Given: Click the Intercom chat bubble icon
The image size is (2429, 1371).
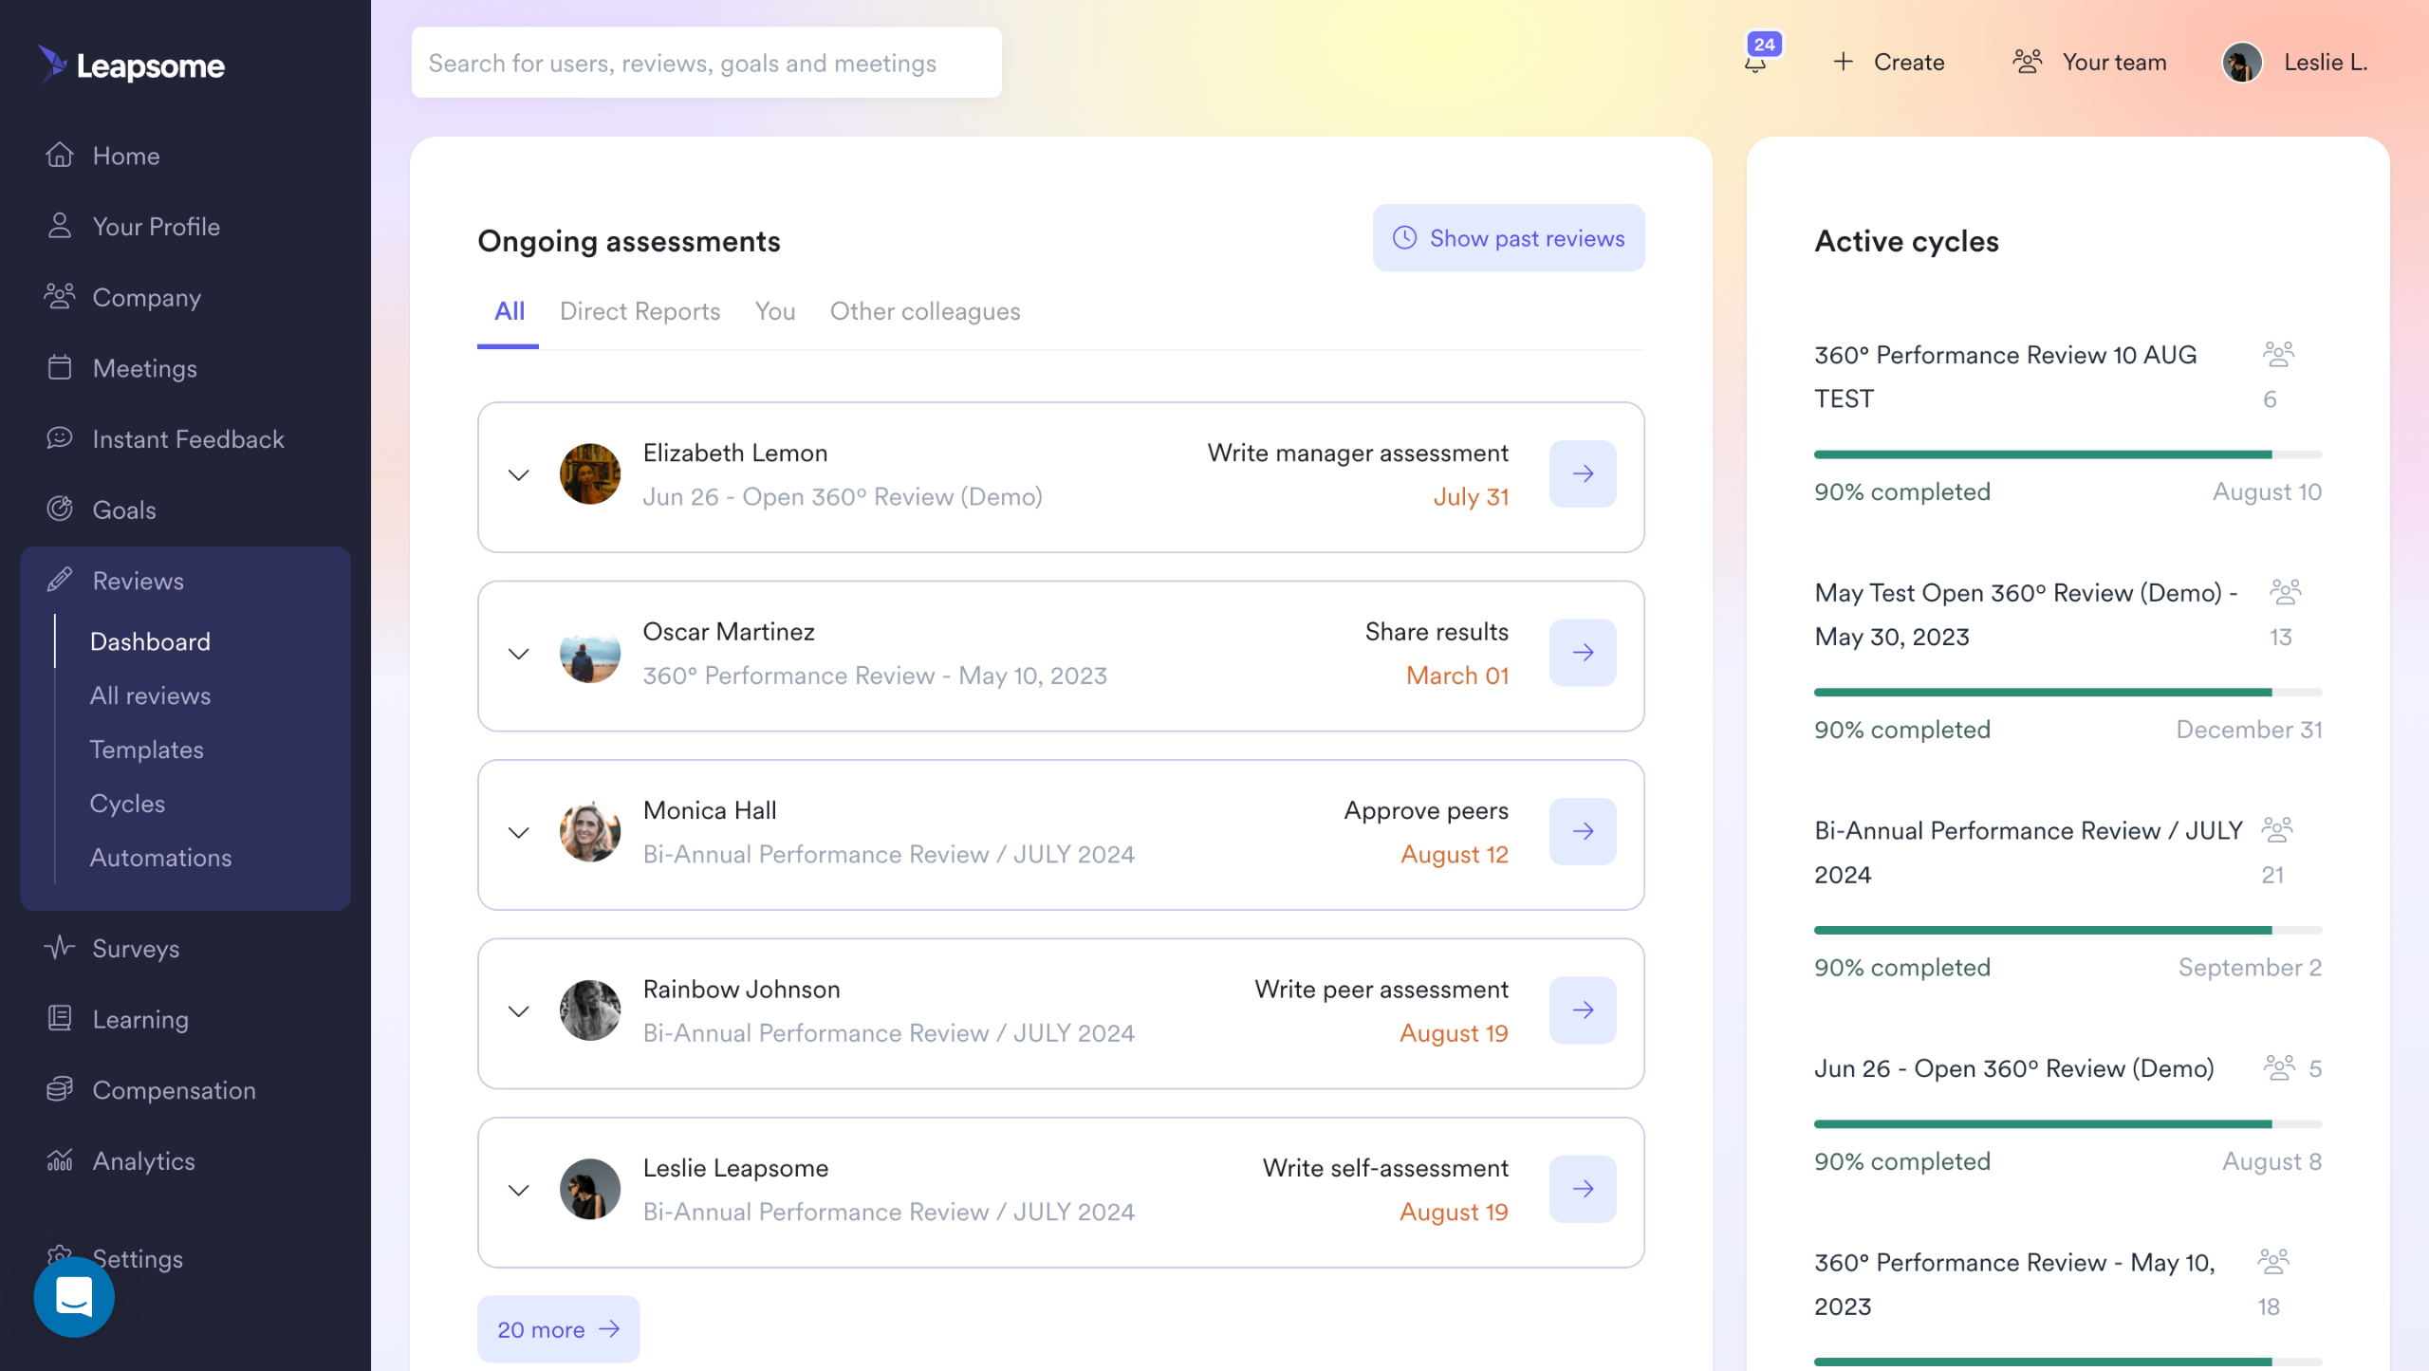Looking at the screenshot, I should (x=74, y=1296).
